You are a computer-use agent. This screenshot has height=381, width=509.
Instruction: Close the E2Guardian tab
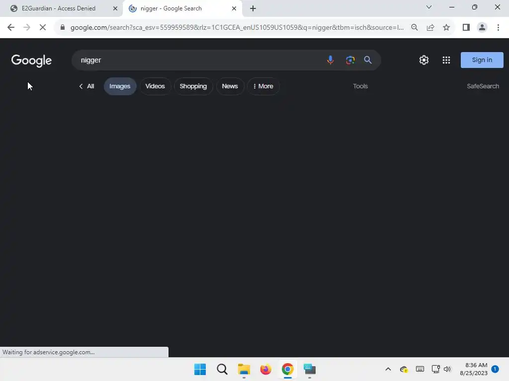point(115,8)
